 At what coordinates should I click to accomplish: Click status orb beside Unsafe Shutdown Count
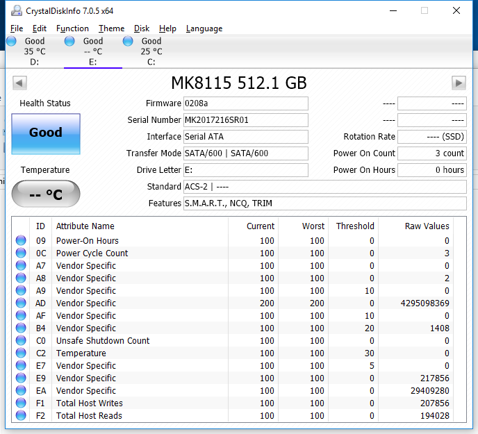coord(21,341)
